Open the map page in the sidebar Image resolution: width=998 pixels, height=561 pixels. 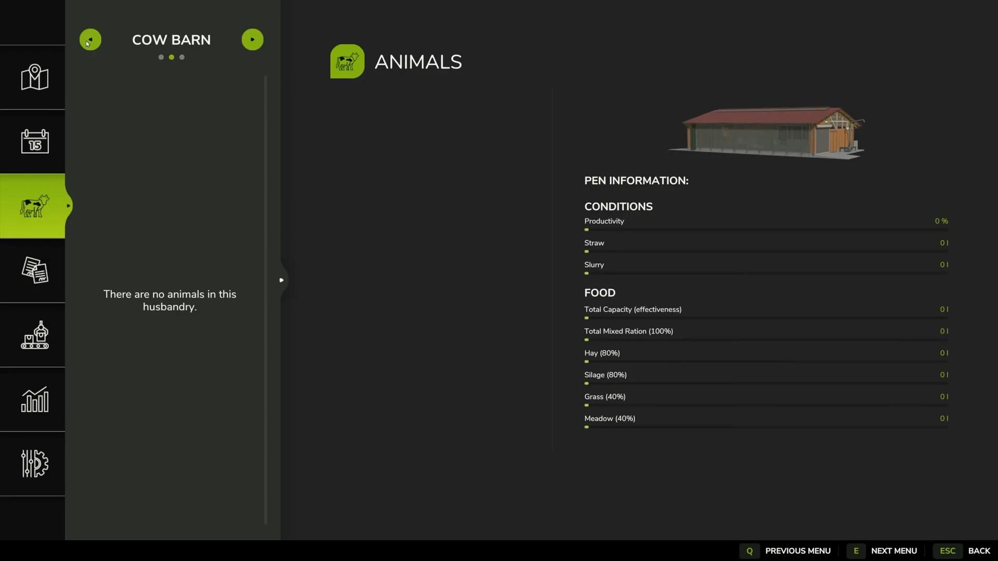[34, 77]
